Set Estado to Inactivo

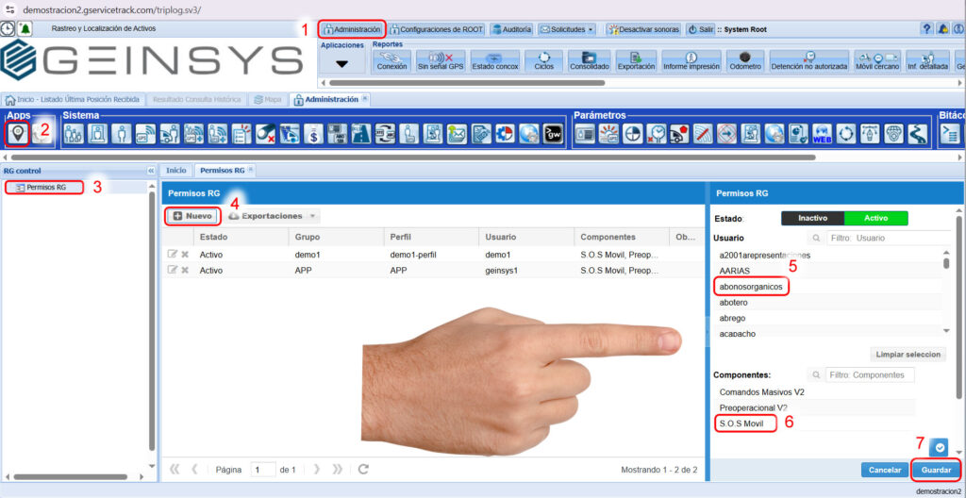(x=812, y=218)
